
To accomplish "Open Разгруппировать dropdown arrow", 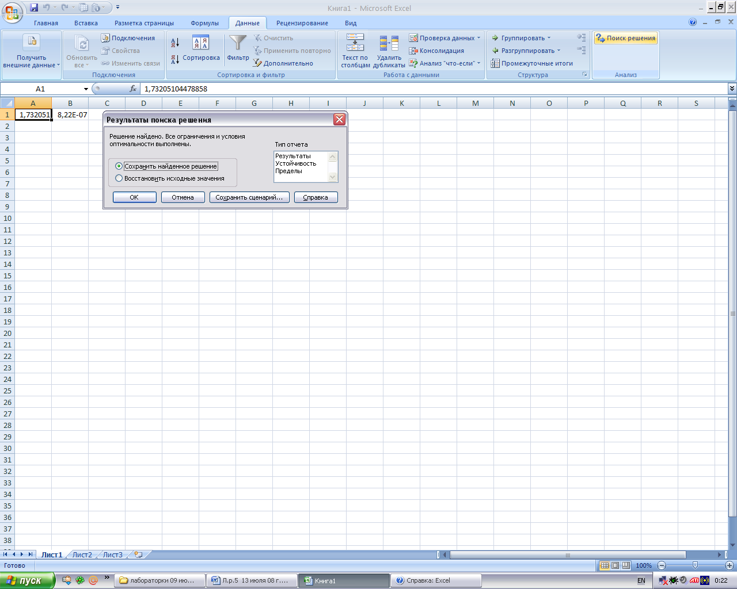I will tap(559, 51).
